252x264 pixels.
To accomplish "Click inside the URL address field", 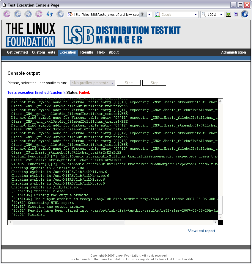I will pos(106,15).
